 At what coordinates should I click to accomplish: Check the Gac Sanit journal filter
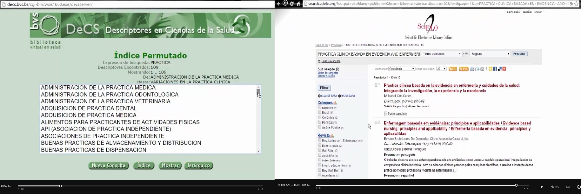pyautogui.click(x=320, y=150)
